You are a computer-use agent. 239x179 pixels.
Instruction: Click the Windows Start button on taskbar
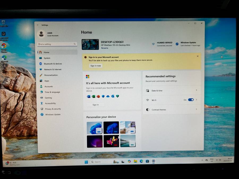click(x=86, y=162)
